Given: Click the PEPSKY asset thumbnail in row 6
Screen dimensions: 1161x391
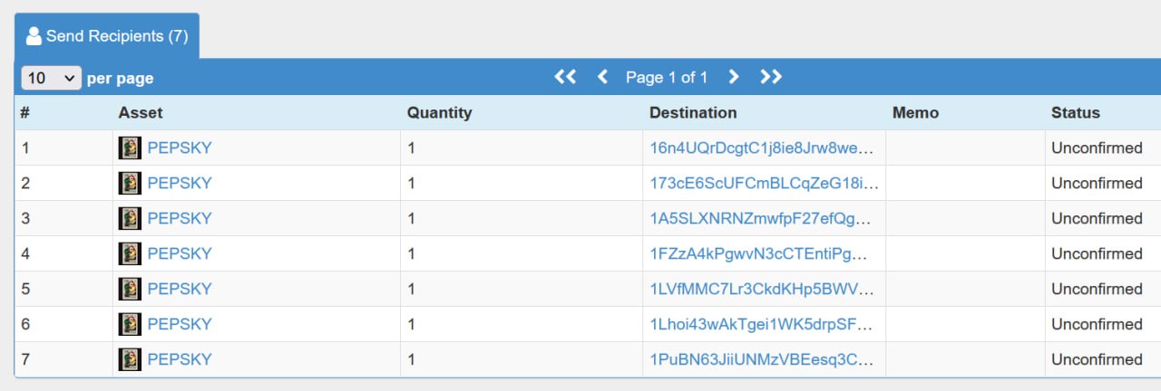Looking at the screenshot, I should pyautogui.click(x=130, y=324).
